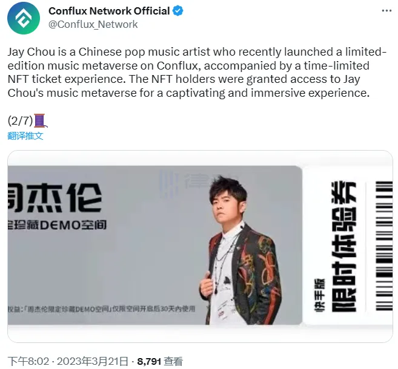398x369 pixels.
Task: Click the thread spool emoji after (2/7)
Action: tap(40, 120)
